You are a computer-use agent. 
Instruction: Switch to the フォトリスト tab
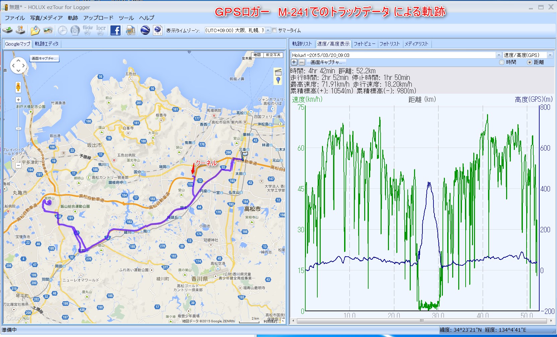tap(390, 44)
